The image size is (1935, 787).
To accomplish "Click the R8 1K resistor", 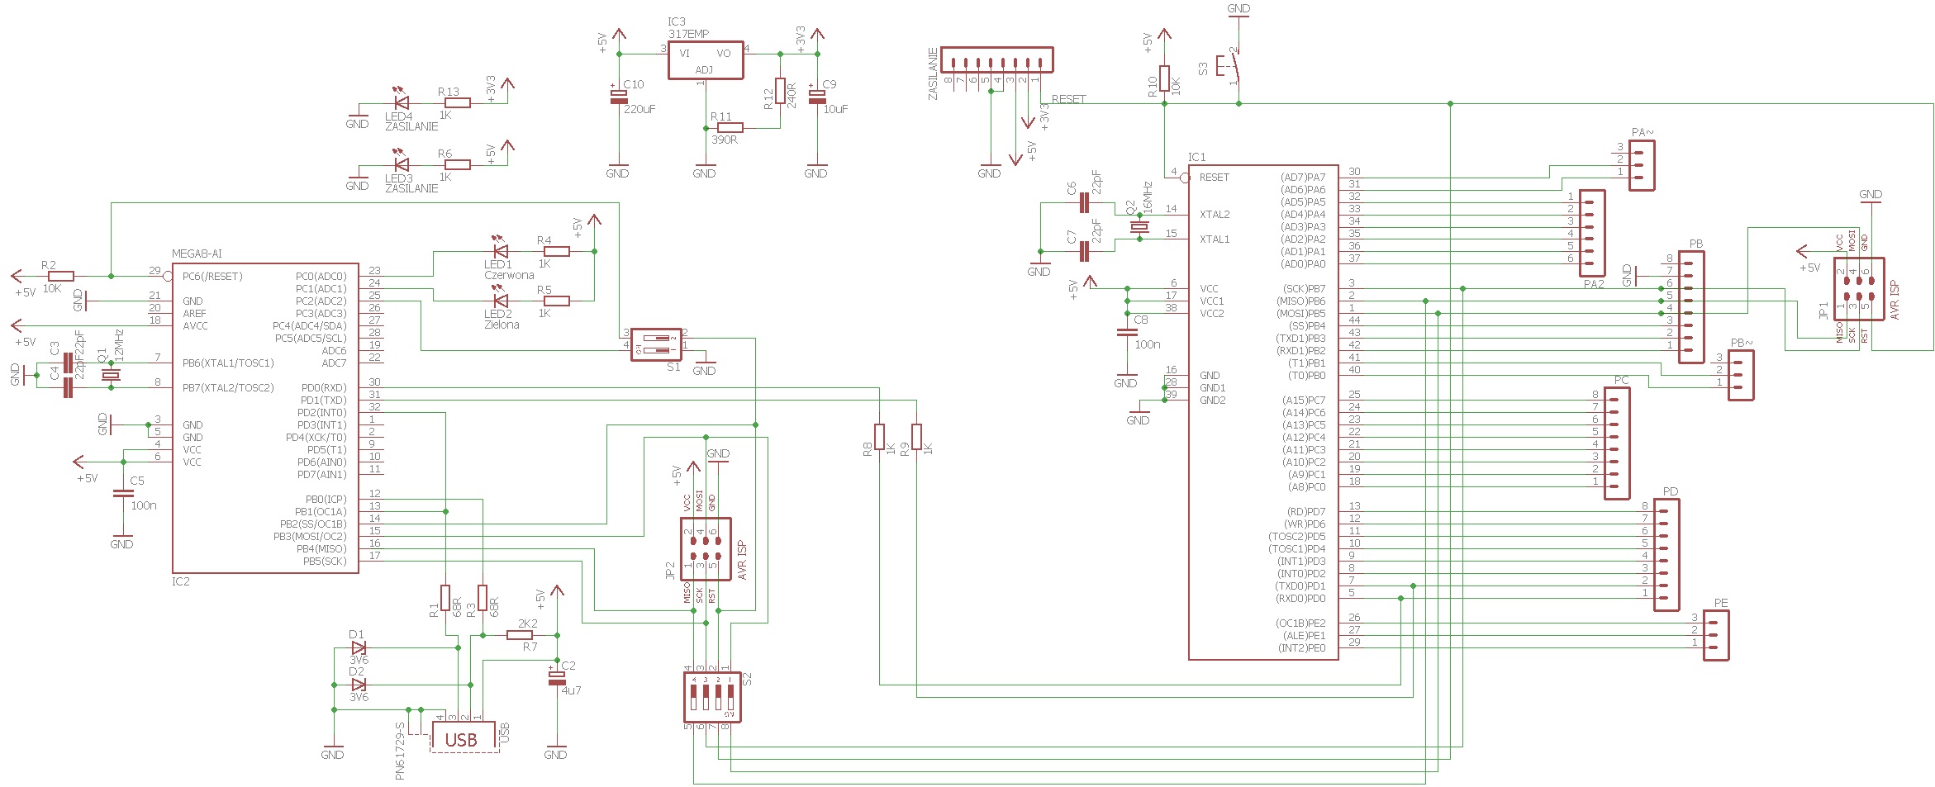I will [x=880, y=437].
